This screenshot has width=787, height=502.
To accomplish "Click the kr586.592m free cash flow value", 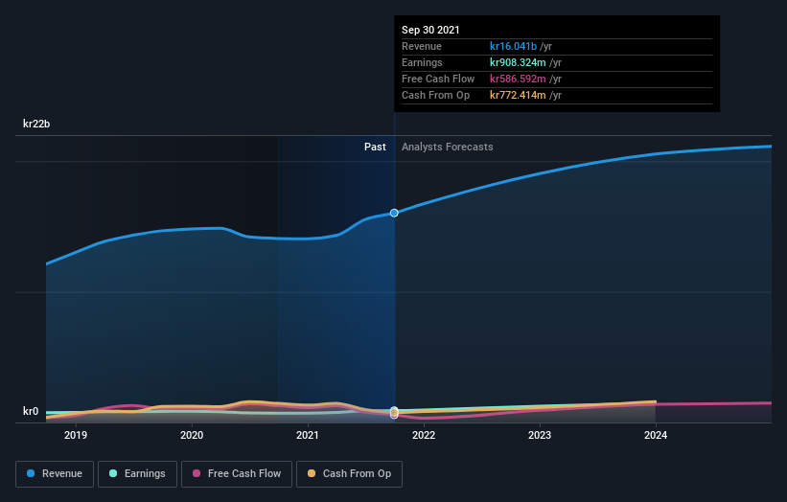I will [518, 79].
